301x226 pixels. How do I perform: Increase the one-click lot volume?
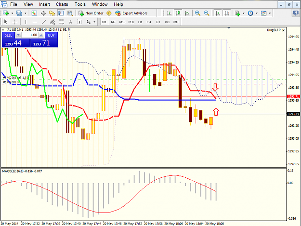tap(41, 35)
